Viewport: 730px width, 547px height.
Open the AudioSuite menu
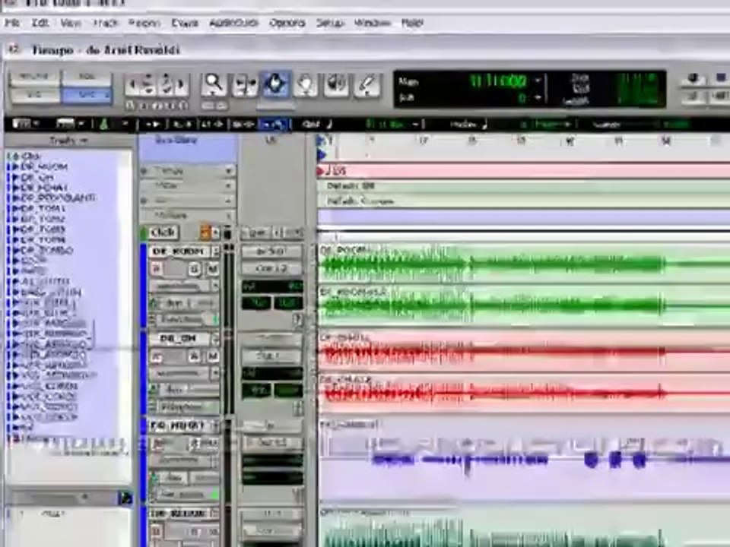click(233, 23)
